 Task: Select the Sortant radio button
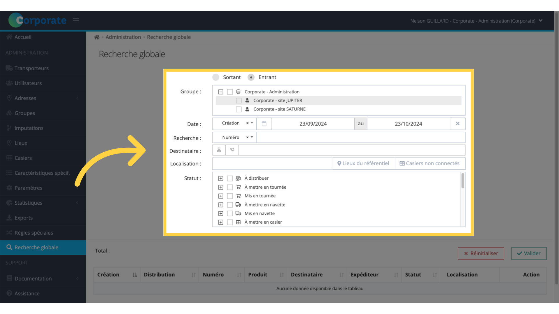click(x=216, y=77)
